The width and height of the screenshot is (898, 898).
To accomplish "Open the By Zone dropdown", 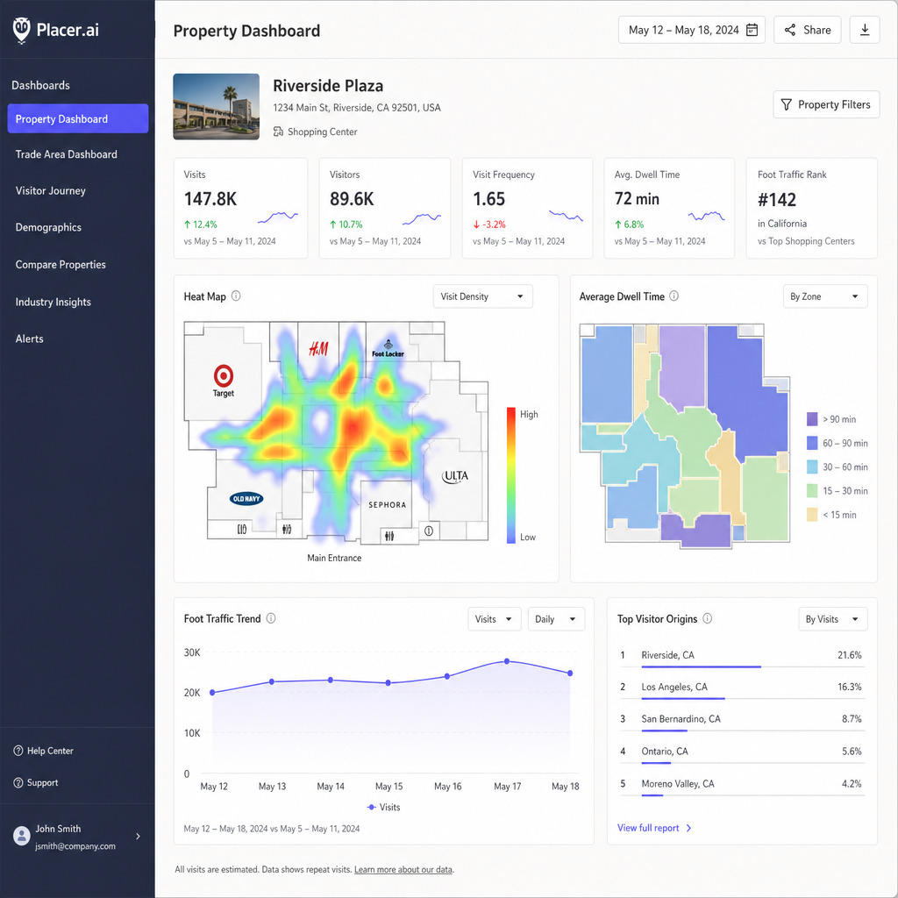I will (824, 296).
